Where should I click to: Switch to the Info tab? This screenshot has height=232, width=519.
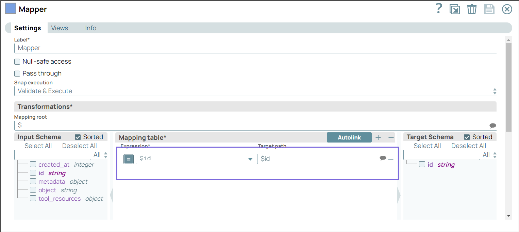point(90,28)
